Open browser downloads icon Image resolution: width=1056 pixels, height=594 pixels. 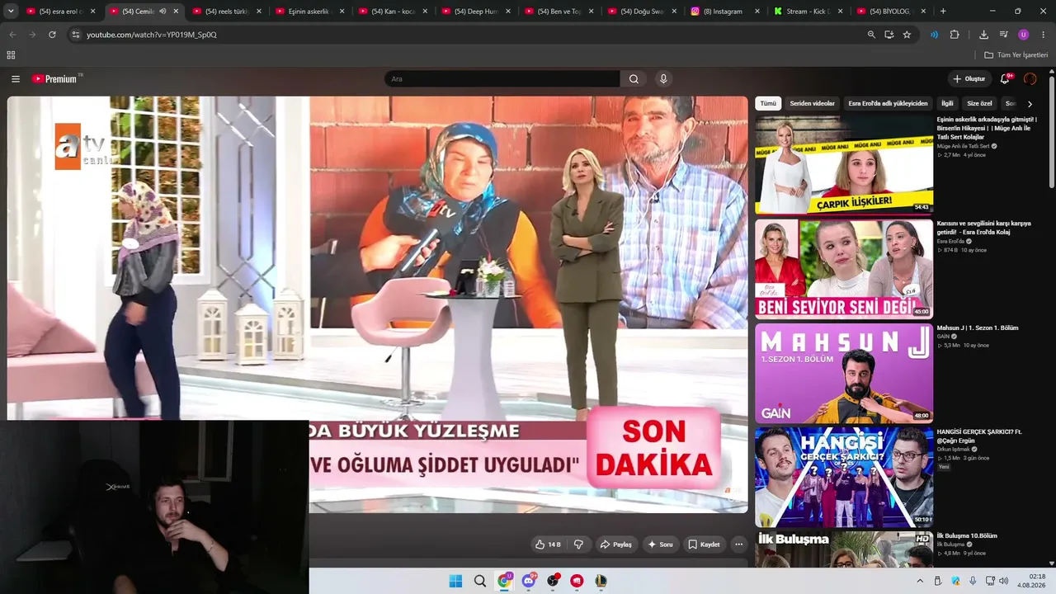(983, 35)
